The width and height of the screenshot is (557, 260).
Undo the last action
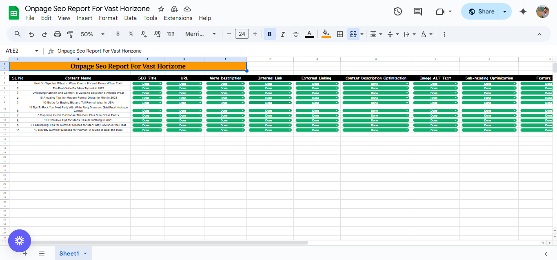tap(31, 34)
